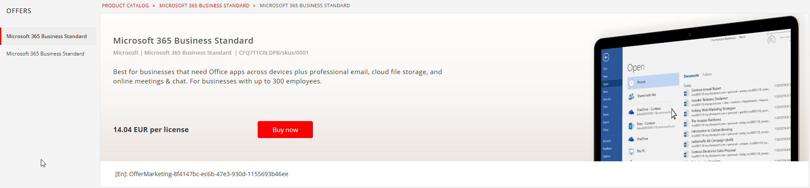Click the back arrow icon in Word preview
This screenshot has width=810, height=188.
(606, 57)
